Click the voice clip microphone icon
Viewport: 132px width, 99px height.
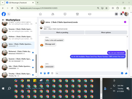coord(41,73)
